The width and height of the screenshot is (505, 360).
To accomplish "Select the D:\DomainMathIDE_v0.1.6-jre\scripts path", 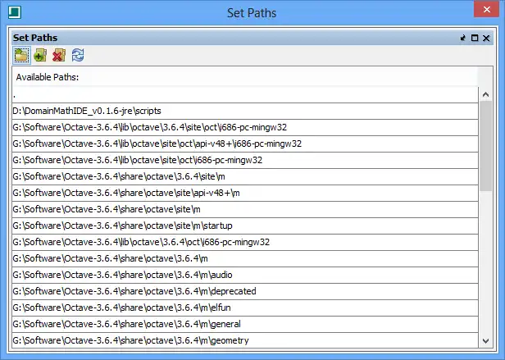I will pos(245,112).
